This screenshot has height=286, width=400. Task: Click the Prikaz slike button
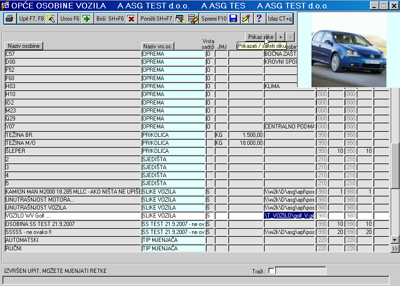(260, 37)
